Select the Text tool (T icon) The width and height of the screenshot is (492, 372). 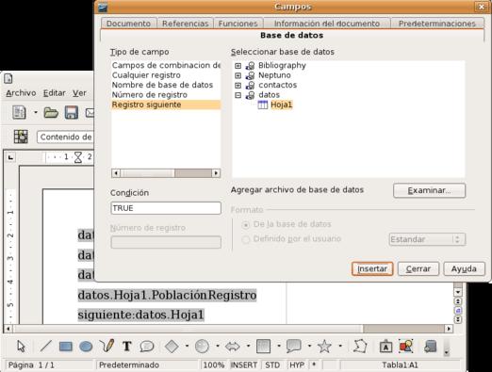coord(126,347)
